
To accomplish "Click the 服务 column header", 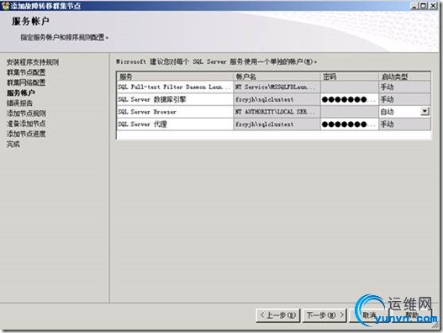I will click(x=175, y=77).
